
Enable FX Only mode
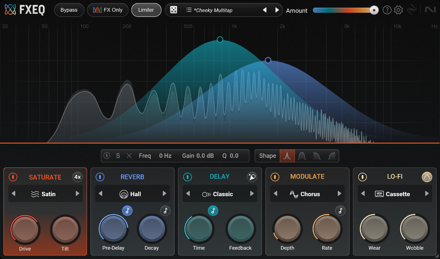coord(108,10)
